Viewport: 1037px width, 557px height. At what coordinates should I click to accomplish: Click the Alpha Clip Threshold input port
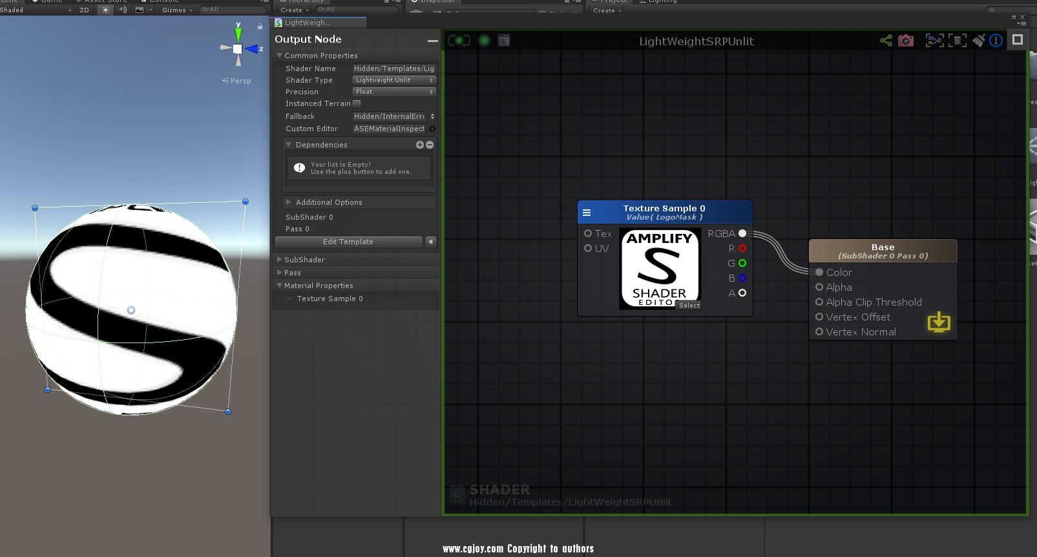pos(819,302)
